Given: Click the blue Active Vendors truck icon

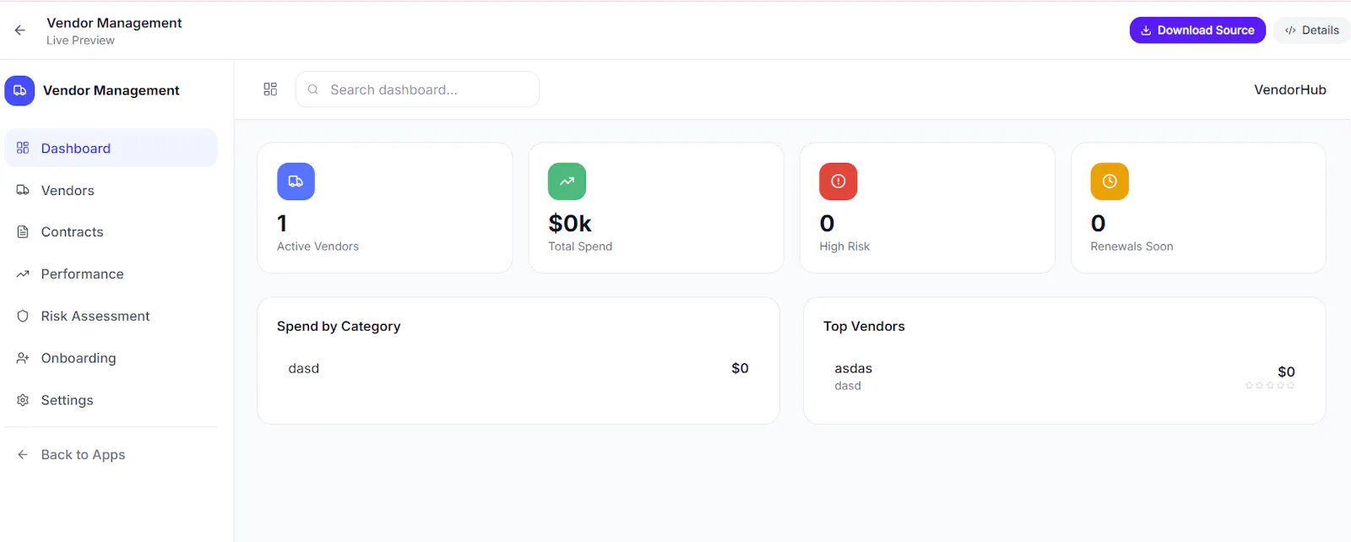Looking at the screenshot, I should [x=296, y=182].
